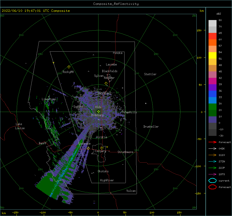The image size is (232, 216).
Task: Click the RedDeer label
Action: coord(109,78)
